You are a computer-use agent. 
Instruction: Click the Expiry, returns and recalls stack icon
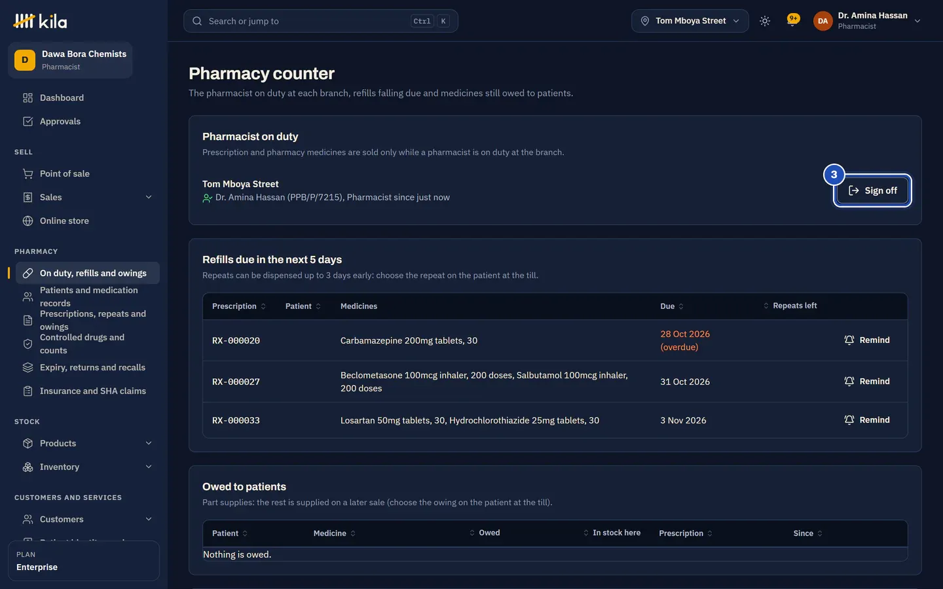pyautogui.click(x=28, y=367)
